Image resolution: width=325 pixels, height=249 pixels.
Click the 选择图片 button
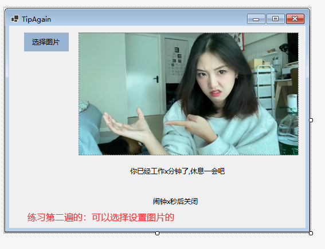46,42
